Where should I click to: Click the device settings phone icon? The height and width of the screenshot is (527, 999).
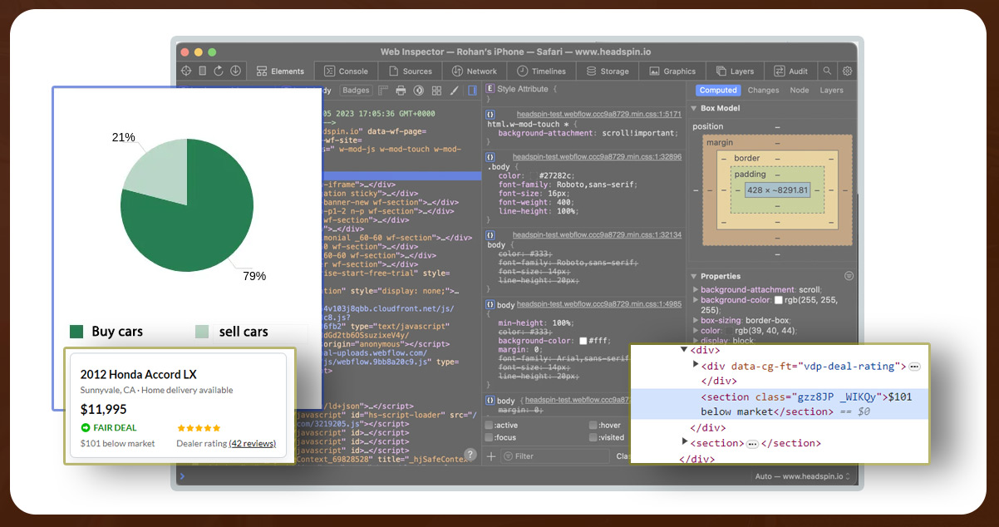203,71
